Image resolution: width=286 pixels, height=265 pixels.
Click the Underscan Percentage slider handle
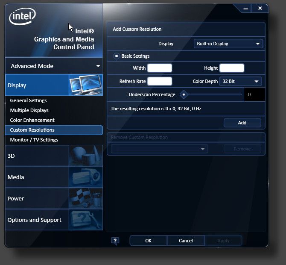point(184,94)
